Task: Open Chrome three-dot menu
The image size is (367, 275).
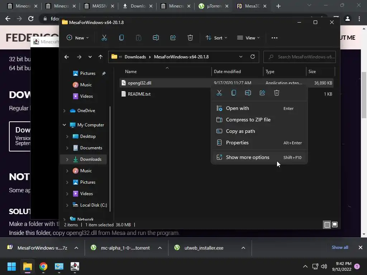Action: tap(359, 19)
